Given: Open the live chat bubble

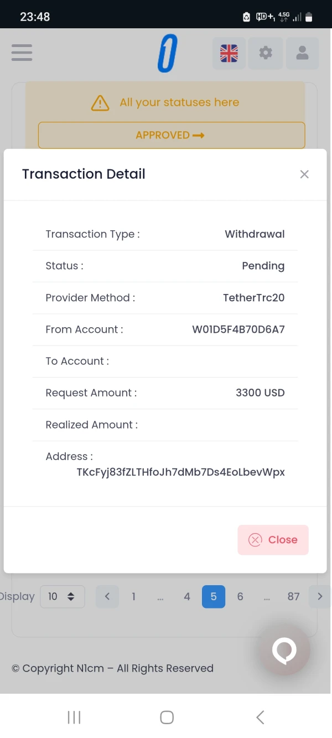Looking at the screenshot, I should 284,650.
